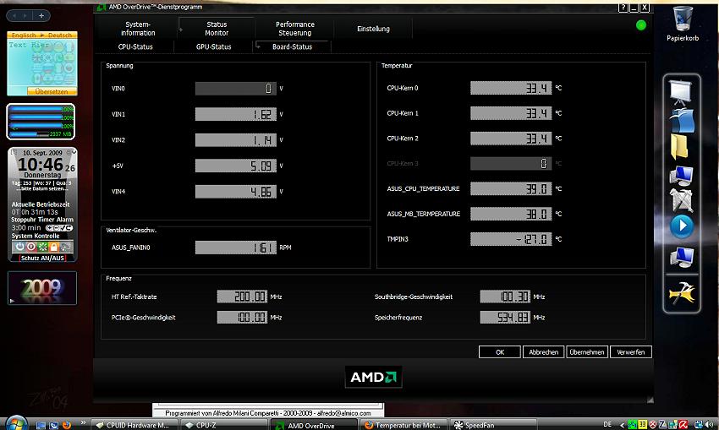
Task: Open the Performance Steuerung tab
Action: 295,29
